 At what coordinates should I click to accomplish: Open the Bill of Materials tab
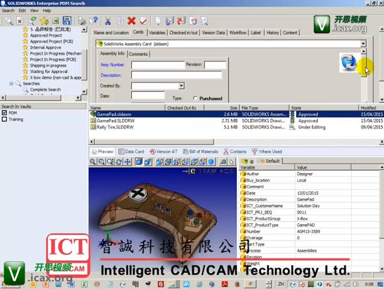tap(200, 152)
